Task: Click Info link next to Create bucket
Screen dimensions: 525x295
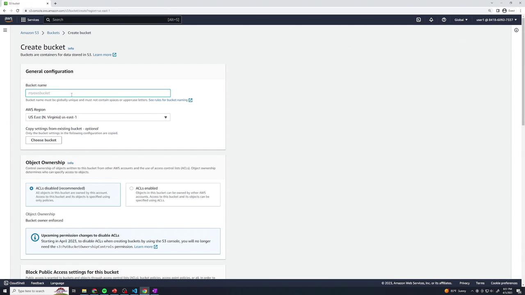Action: click(71, 48)
